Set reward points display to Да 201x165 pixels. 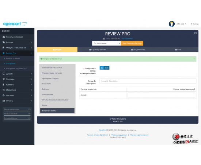pyautogui.click(x=102, y=68)
